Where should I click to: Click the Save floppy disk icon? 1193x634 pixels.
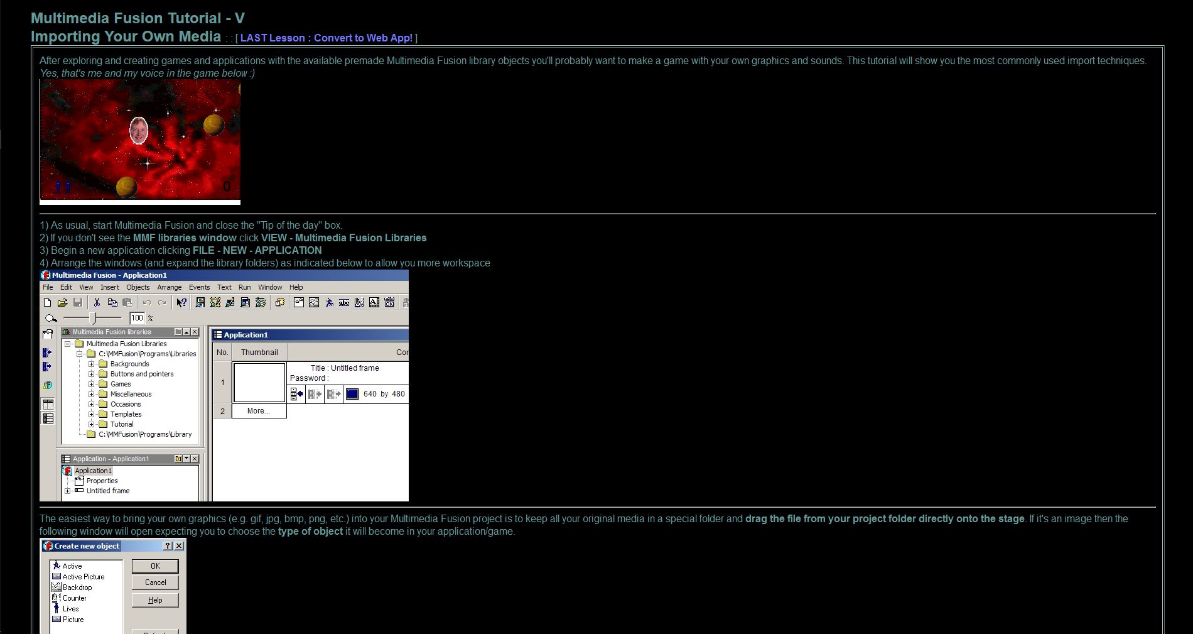point(78,302)
